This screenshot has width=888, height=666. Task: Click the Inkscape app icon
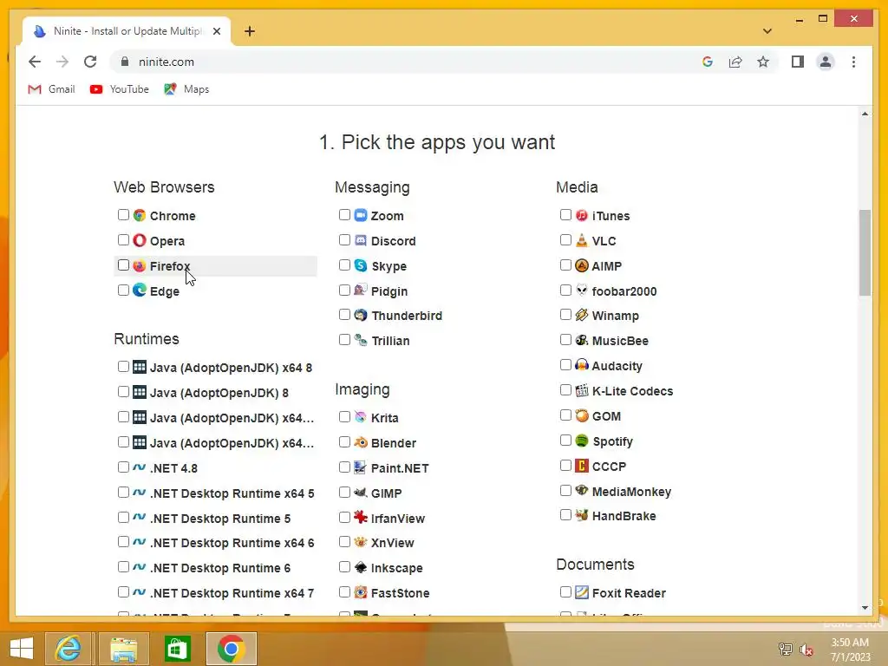pos(361,567)
